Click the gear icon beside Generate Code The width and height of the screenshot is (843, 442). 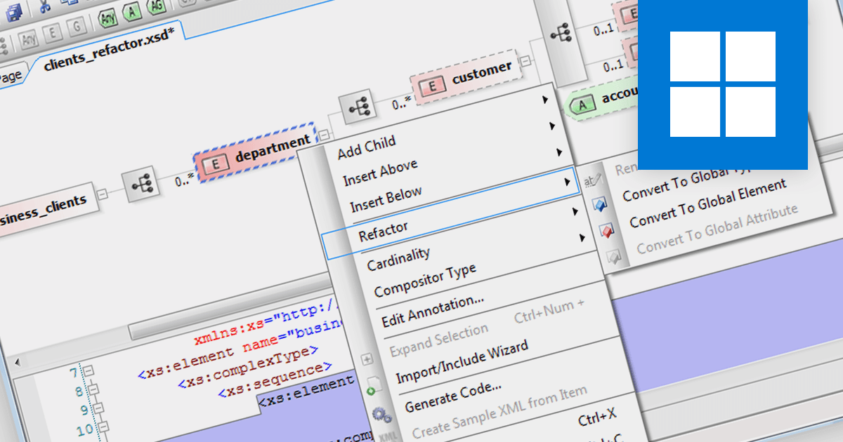[x=381, y=415]
